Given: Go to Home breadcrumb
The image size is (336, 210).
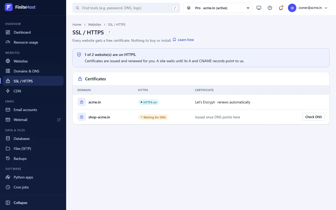Looking at the screenshot, I should pos(77,24).
